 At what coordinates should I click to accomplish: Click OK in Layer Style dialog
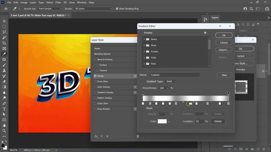click(x=241, y=49)
